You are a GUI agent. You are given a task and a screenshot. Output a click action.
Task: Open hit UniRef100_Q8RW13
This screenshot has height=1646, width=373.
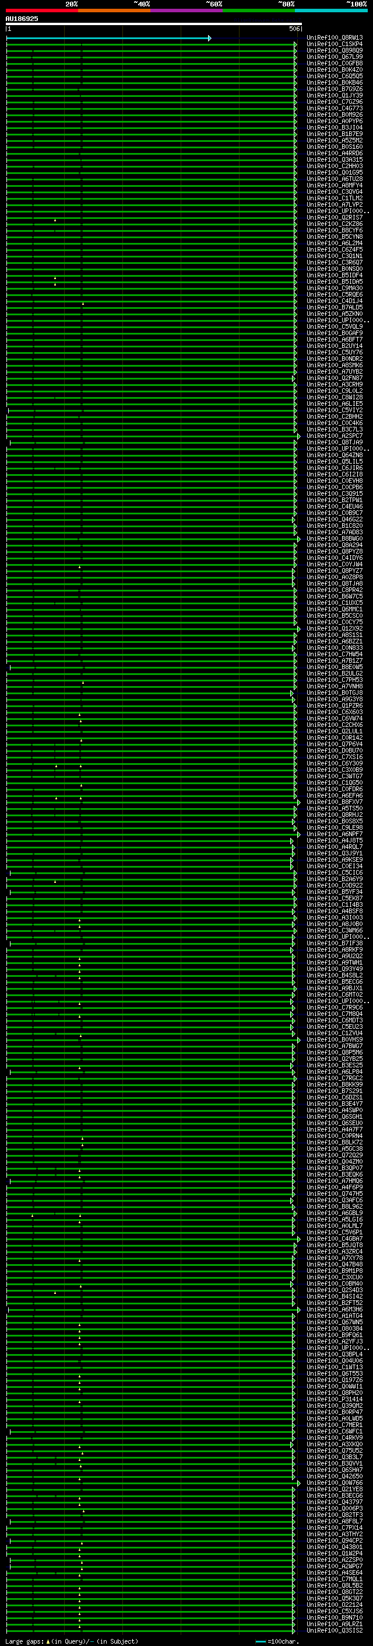pyautogui.click(x=335, y=38)
